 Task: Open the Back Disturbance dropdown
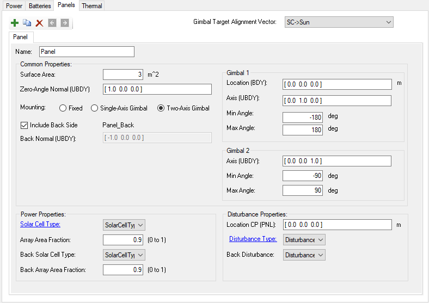(x=304, y=255)
